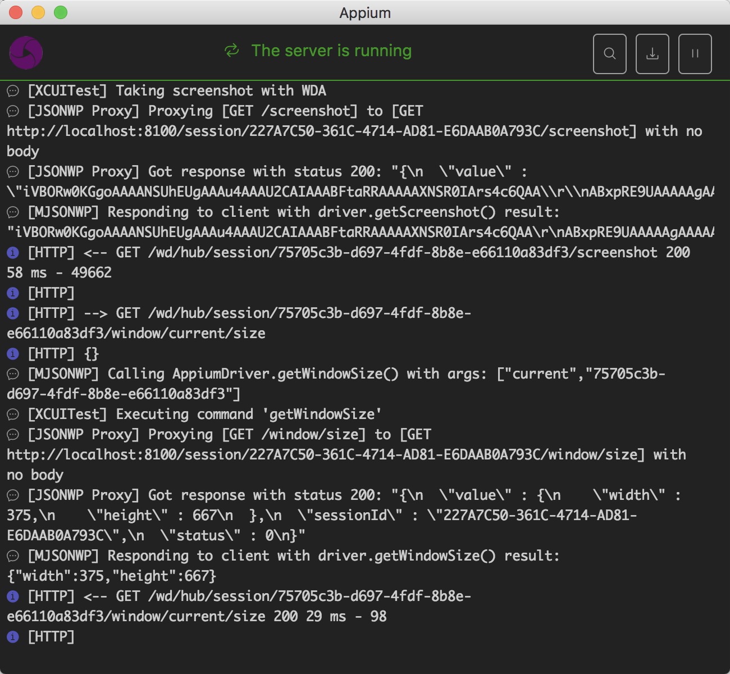Image resolution: width=730 pixels, height=674 pixels.
Task: Open the log search tool
Action: 610,54
